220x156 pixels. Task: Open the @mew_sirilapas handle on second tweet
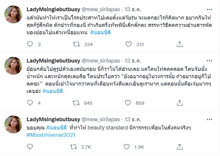point(101,60)
